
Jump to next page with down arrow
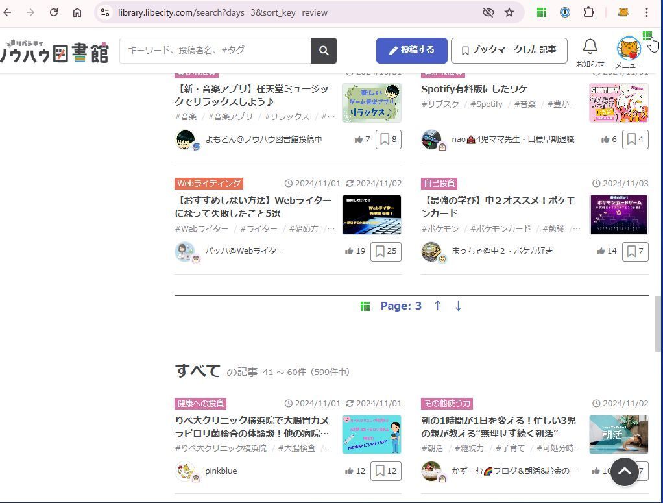459,306
